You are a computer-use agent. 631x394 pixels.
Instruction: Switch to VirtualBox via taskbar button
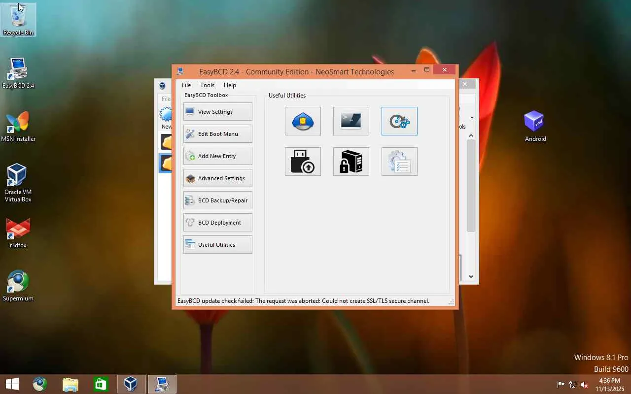pos(131,384)
